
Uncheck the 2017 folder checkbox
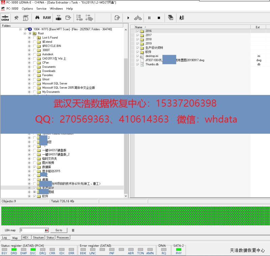[138, 35]
